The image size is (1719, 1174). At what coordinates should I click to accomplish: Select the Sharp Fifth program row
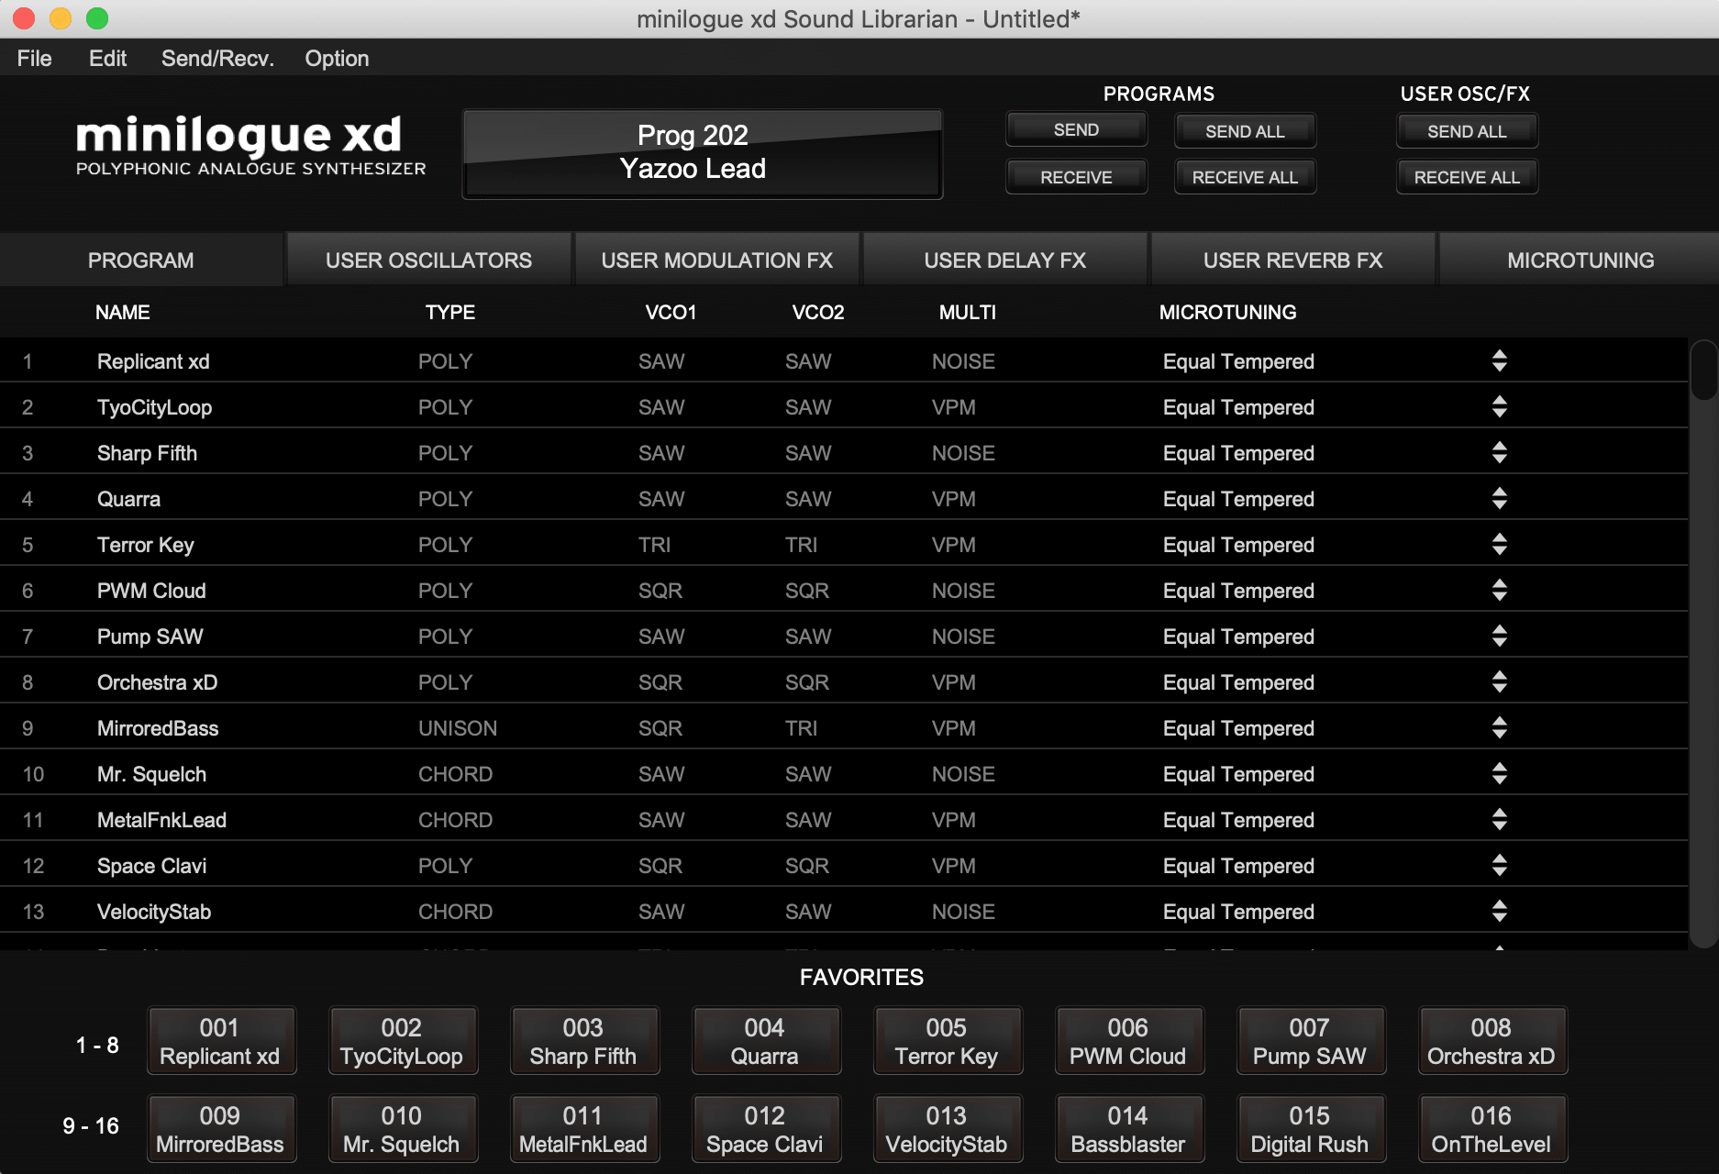844,453
